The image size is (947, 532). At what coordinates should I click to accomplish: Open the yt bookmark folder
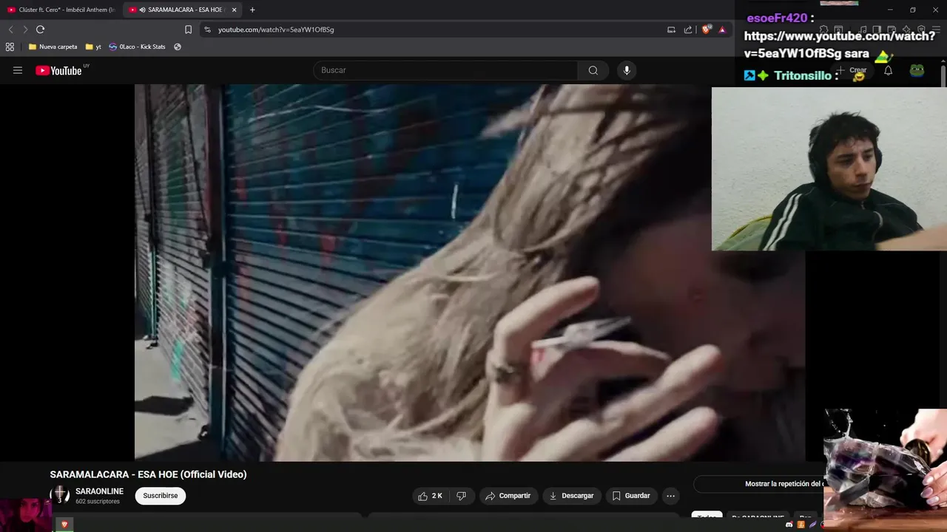pyautogui.click(x=93, y=47)
